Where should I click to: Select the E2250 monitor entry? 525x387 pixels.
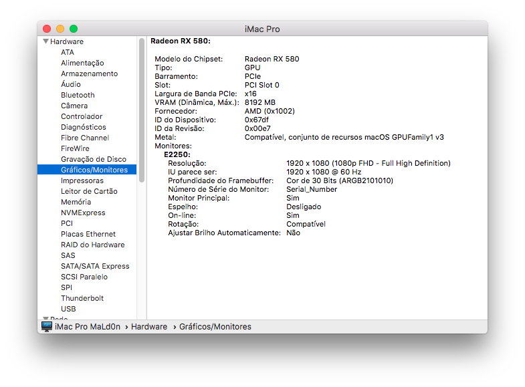click(177, 154)
